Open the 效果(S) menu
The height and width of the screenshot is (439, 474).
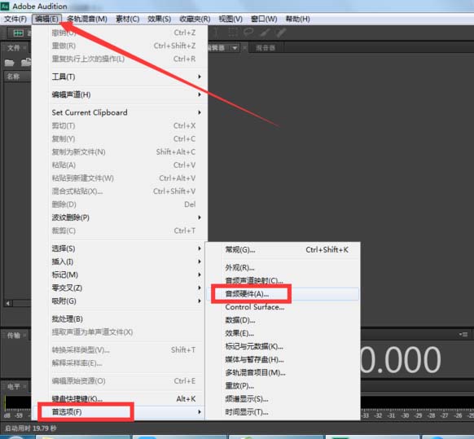point(160,19)
